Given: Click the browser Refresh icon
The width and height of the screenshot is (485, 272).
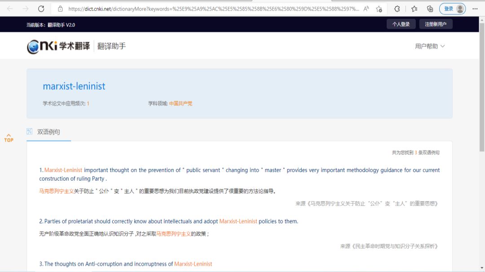Looking at the screenshot, I should [41, 9].
